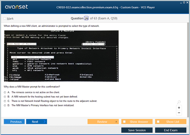Go to the Previous question
This screenshot has width=190, height=135.
(14, 122)
